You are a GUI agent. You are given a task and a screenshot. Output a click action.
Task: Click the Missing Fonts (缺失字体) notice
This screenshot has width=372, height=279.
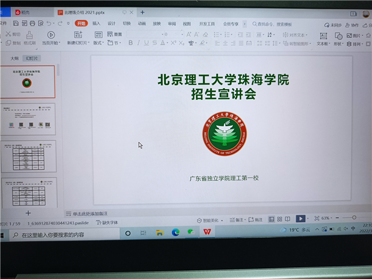(107, 222)
